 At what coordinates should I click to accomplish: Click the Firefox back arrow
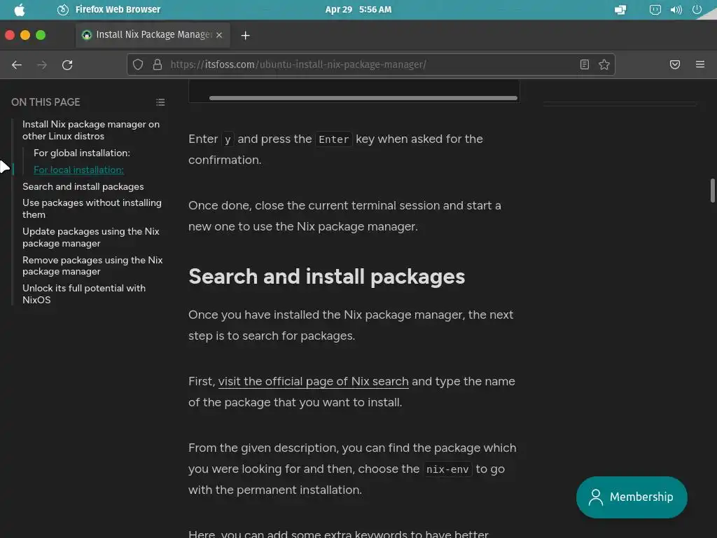(17, 65)
